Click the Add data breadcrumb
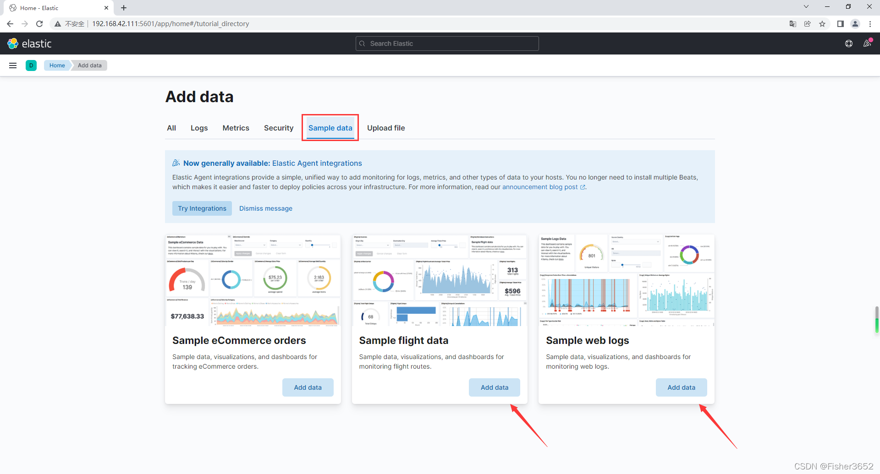The height and width of the screenshot is (474, 880). coord(90,65)
